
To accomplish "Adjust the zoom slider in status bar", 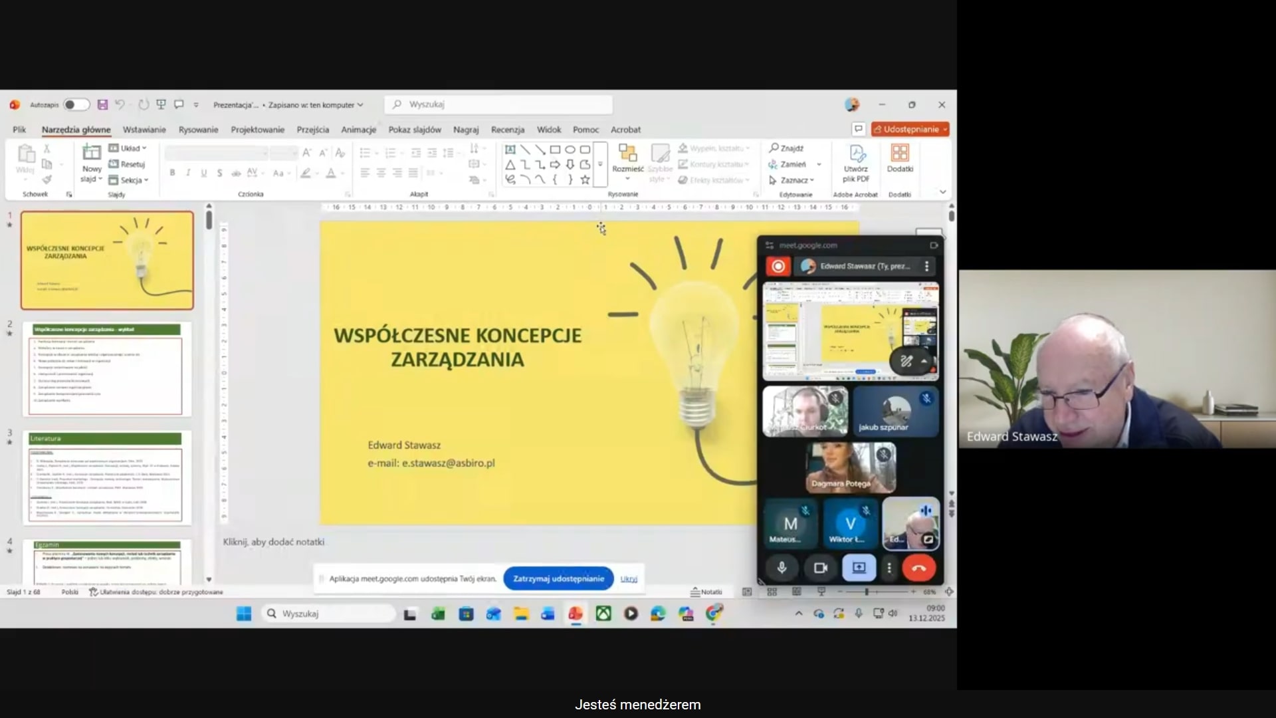I will (x=867, y=592).
